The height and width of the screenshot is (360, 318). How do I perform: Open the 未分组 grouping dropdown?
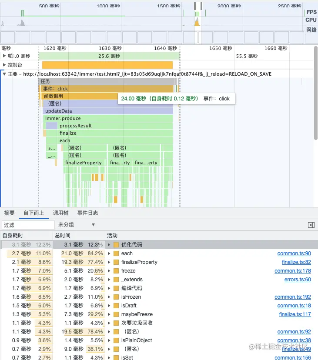pyautogui.click(x=77, y=225)
